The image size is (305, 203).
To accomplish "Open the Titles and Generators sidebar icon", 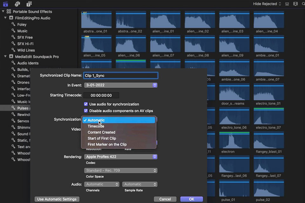I will click(29, 4).
